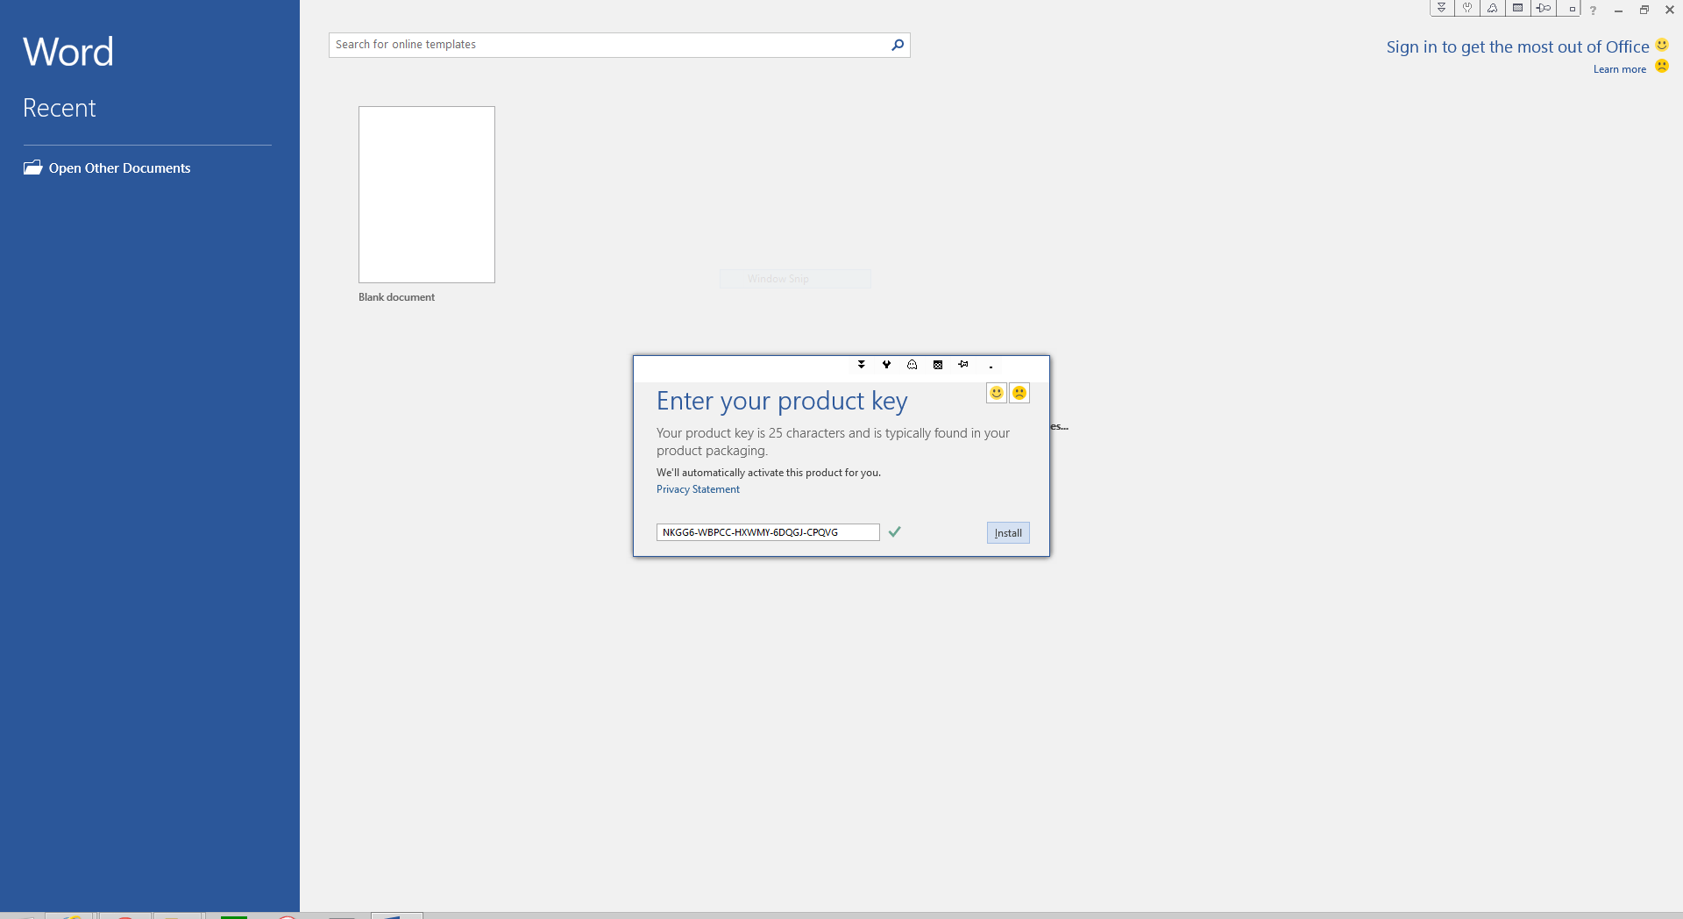Send a smile beside the Office sign-in prompt
This screenshot has height=919, width=1683.
pos(1662,45)
